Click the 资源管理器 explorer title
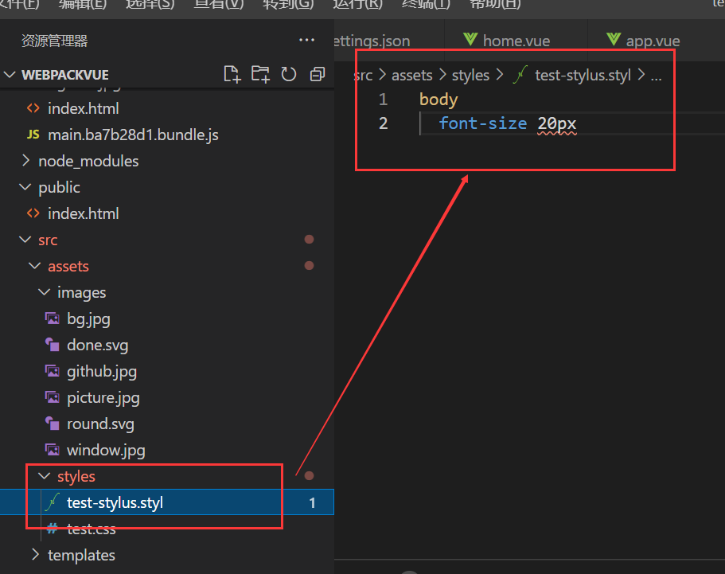This screenshot has height=574, width=725. click(55, 41)
